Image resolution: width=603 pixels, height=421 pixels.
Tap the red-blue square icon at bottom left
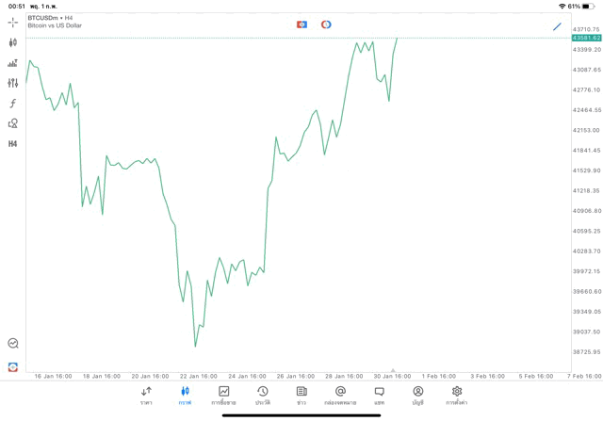click(x=13, y=366)
